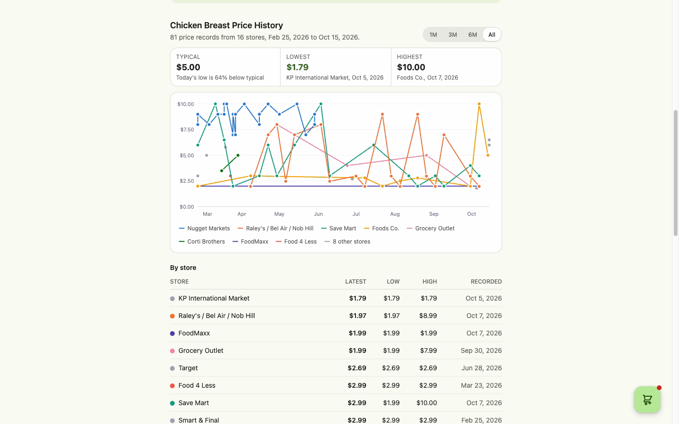Image resolution: width=679 pixels, height=424 pixels.
Task: Click the HIGH column header
Action: coord(430,282)
